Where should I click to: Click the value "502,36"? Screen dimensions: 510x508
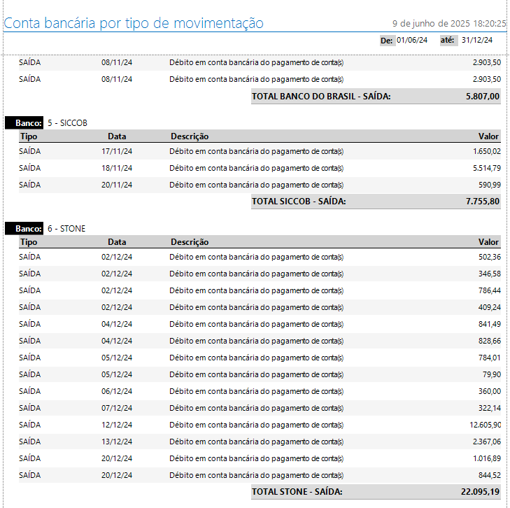[490, 257]
